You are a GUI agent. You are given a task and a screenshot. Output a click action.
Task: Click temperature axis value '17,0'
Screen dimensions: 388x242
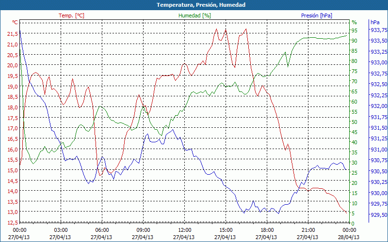(13, 128)
